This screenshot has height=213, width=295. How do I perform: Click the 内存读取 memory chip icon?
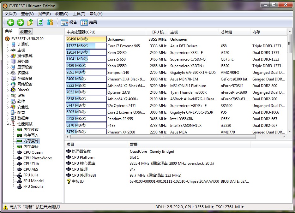click(x=19, y=130)
